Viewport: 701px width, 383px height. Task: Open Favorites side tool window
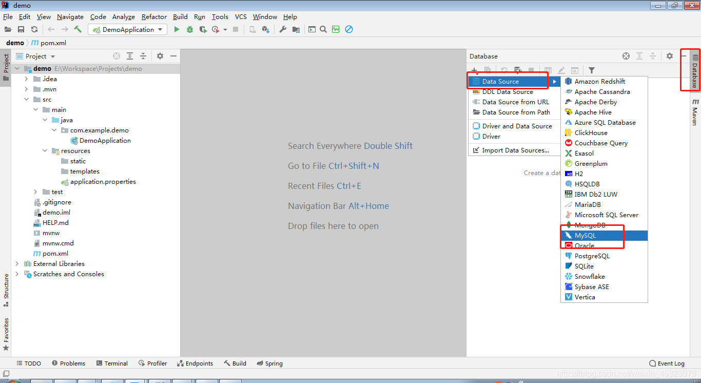6,334
